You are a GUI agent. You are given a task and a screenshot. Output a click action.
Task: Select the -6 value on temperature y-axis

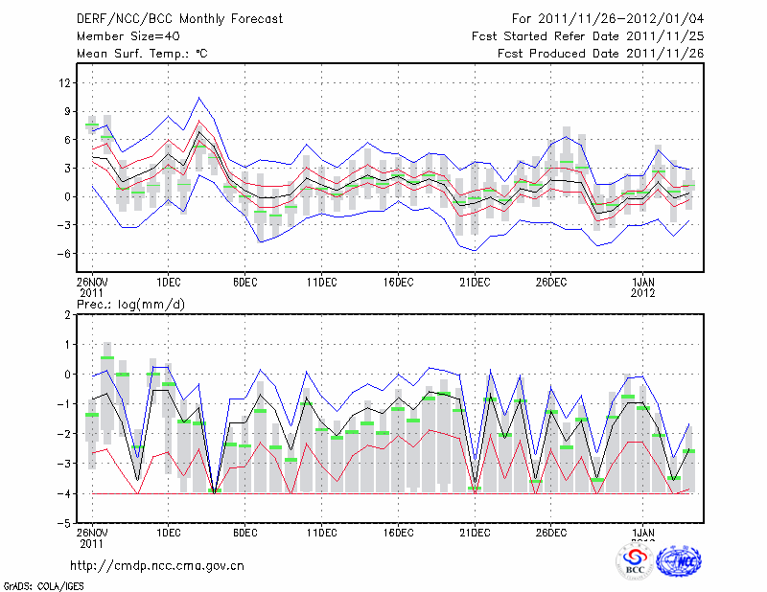[x=64, y=254]
